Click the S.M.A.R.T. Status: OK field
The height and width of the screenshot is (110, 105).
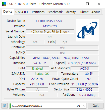pos(42,74)
